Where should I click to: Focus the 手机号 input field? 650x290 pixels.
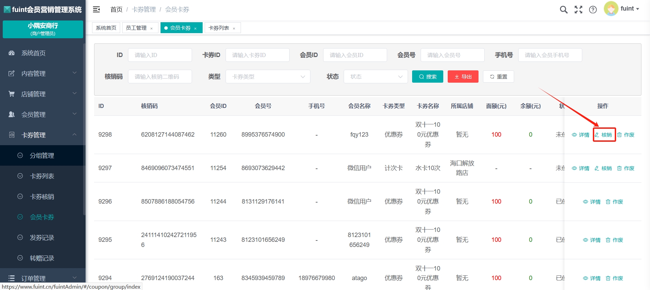pos(550,55)
